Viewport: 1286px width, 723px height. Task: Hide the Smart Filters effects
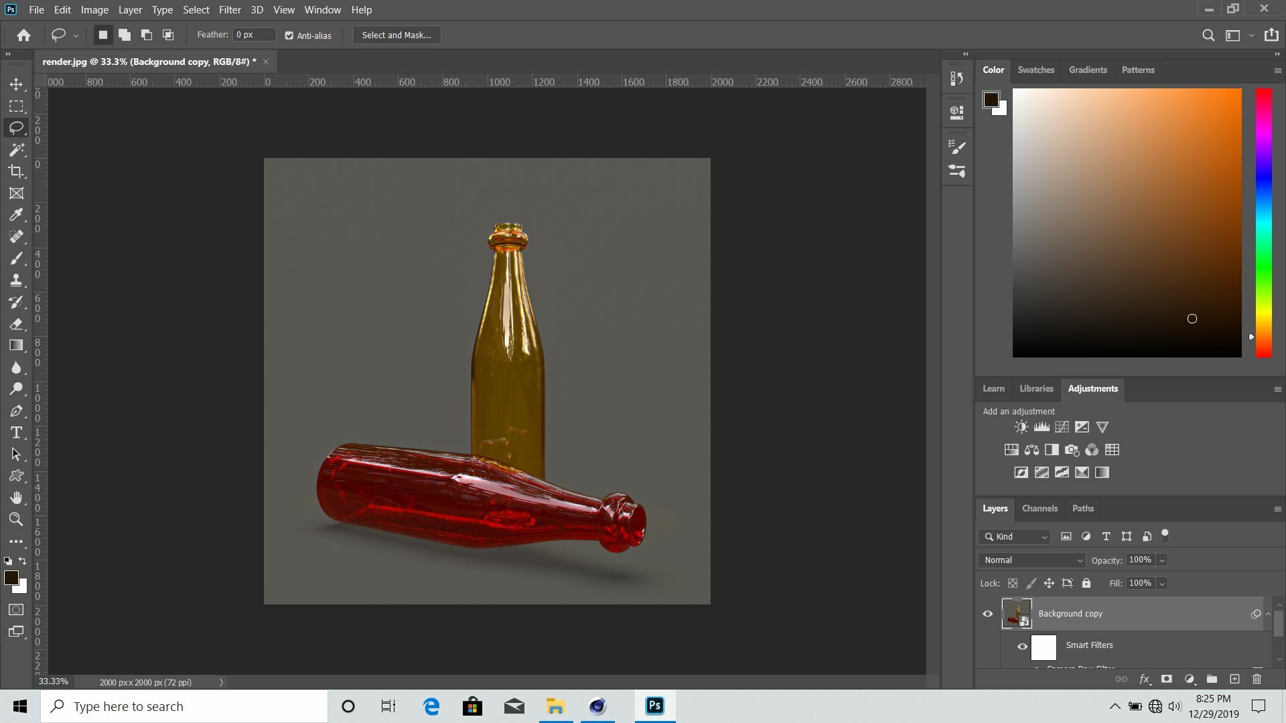pyautogui.click(x=1022, y=647)
